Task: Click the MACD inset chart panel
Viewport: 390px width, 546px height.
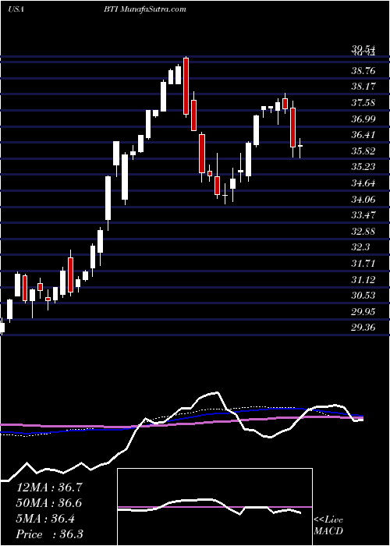Action: (215, 507)
